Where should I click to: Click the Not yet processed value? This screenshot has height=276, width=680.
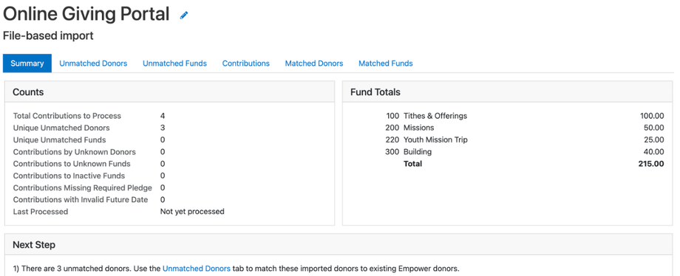coord(192,212)
